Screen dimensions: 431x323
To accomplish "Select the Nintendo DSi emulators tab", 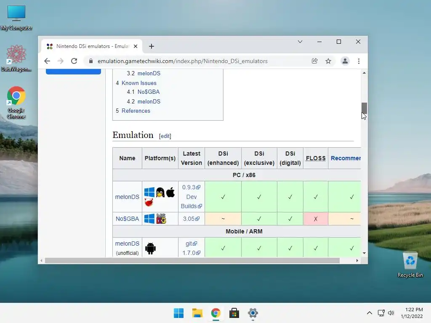I will (x=92, y=46).
